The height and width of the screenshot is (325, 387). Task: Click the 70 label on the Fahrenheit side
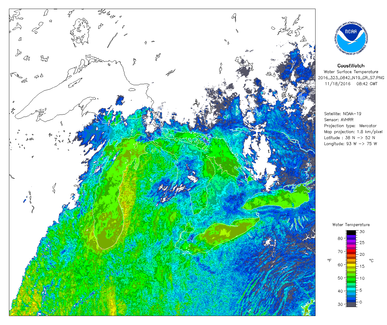click(x=340, y=252)
